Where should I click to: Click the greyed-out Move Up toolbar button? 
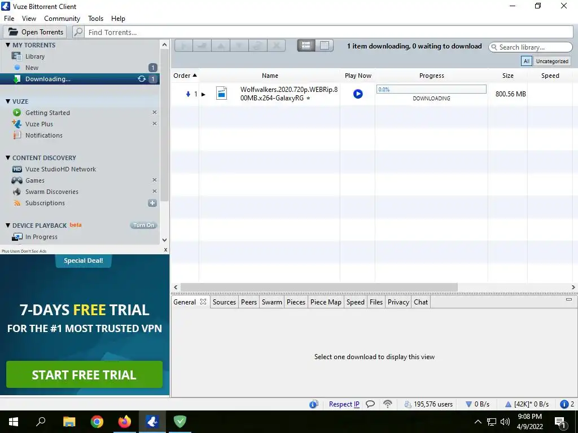click(221, 46)
